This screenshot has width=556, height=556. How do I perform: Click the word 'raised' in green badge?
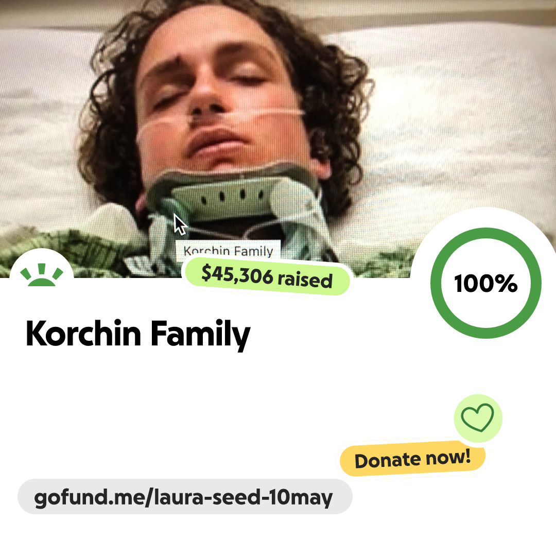(x=305, y=280)
